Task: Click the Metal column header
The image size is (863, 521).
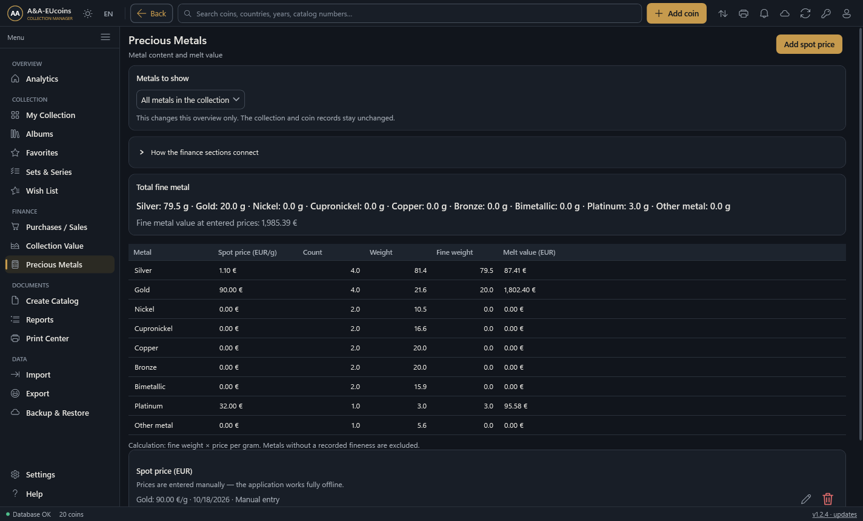Action: (x=142, y=252)
